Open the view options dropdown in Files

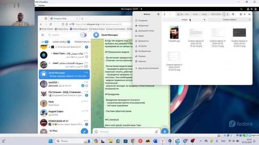[244, 14]
